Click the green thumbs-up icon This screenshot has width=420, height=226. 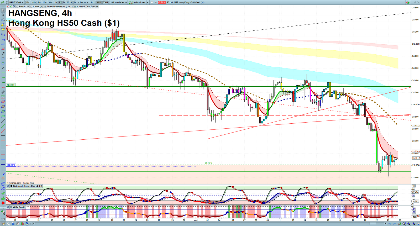pos(3,198)
